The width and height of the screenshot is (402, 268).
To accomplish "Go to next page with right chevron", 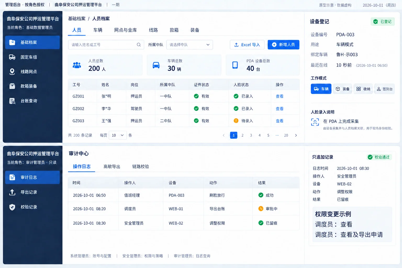I will [x=296, y=135].
